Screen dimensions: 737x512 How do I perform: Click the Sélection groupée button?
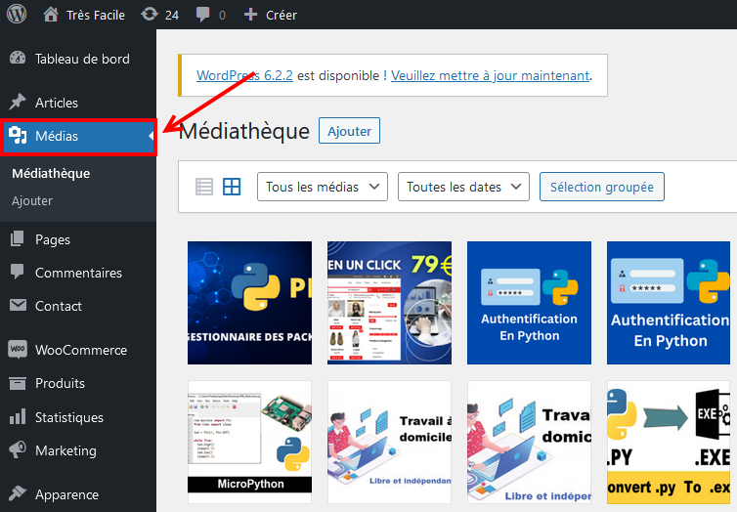[602, 187]
